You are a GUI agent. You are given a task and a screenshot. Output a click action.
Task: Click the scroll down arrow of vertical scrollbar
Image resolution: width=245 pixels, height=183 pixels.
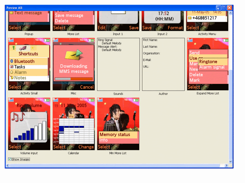pyautogui.click(x=231, y=161)
